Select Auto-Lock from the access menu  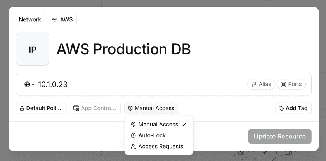pos(152,135)
